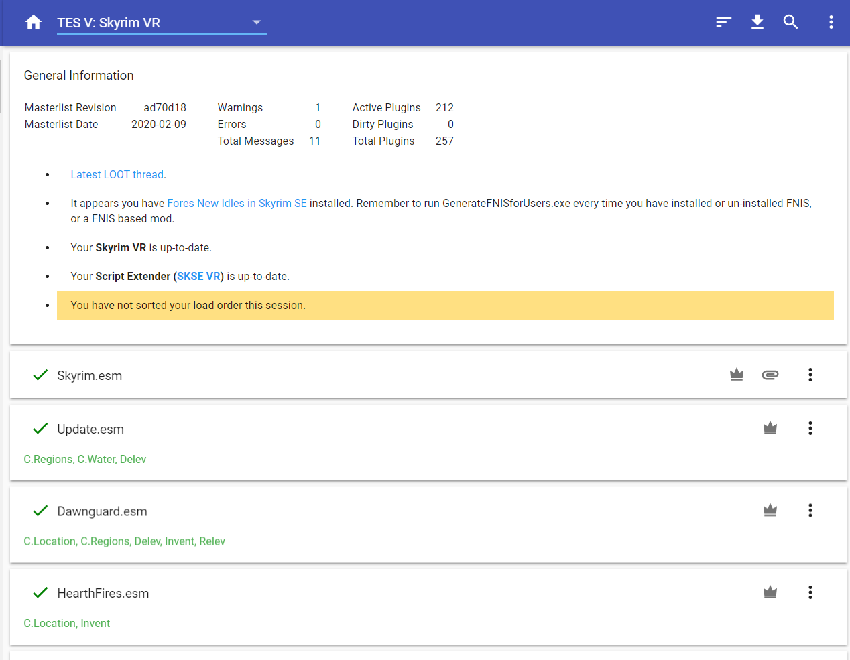This screenshot has width=850, height=660.
Task: Click the unsorted load order warning message
Action: [x=445, y=305]
